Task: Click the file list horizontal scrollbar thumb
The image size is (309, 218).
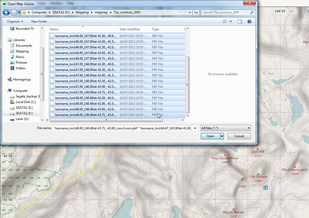Action: coord(106,120)
